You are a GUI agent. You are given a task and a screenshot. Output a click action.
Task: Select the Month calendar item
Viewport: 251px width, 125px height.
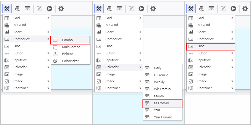(159, 96)
